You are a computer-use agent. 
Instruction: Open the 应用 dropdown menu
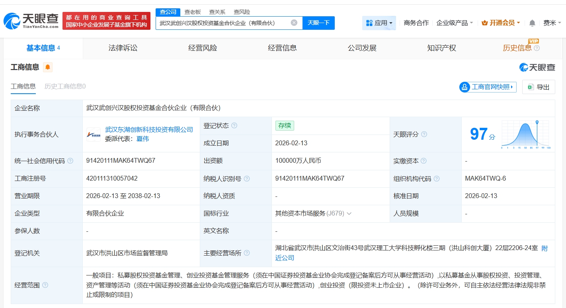(x=379, y=23)
